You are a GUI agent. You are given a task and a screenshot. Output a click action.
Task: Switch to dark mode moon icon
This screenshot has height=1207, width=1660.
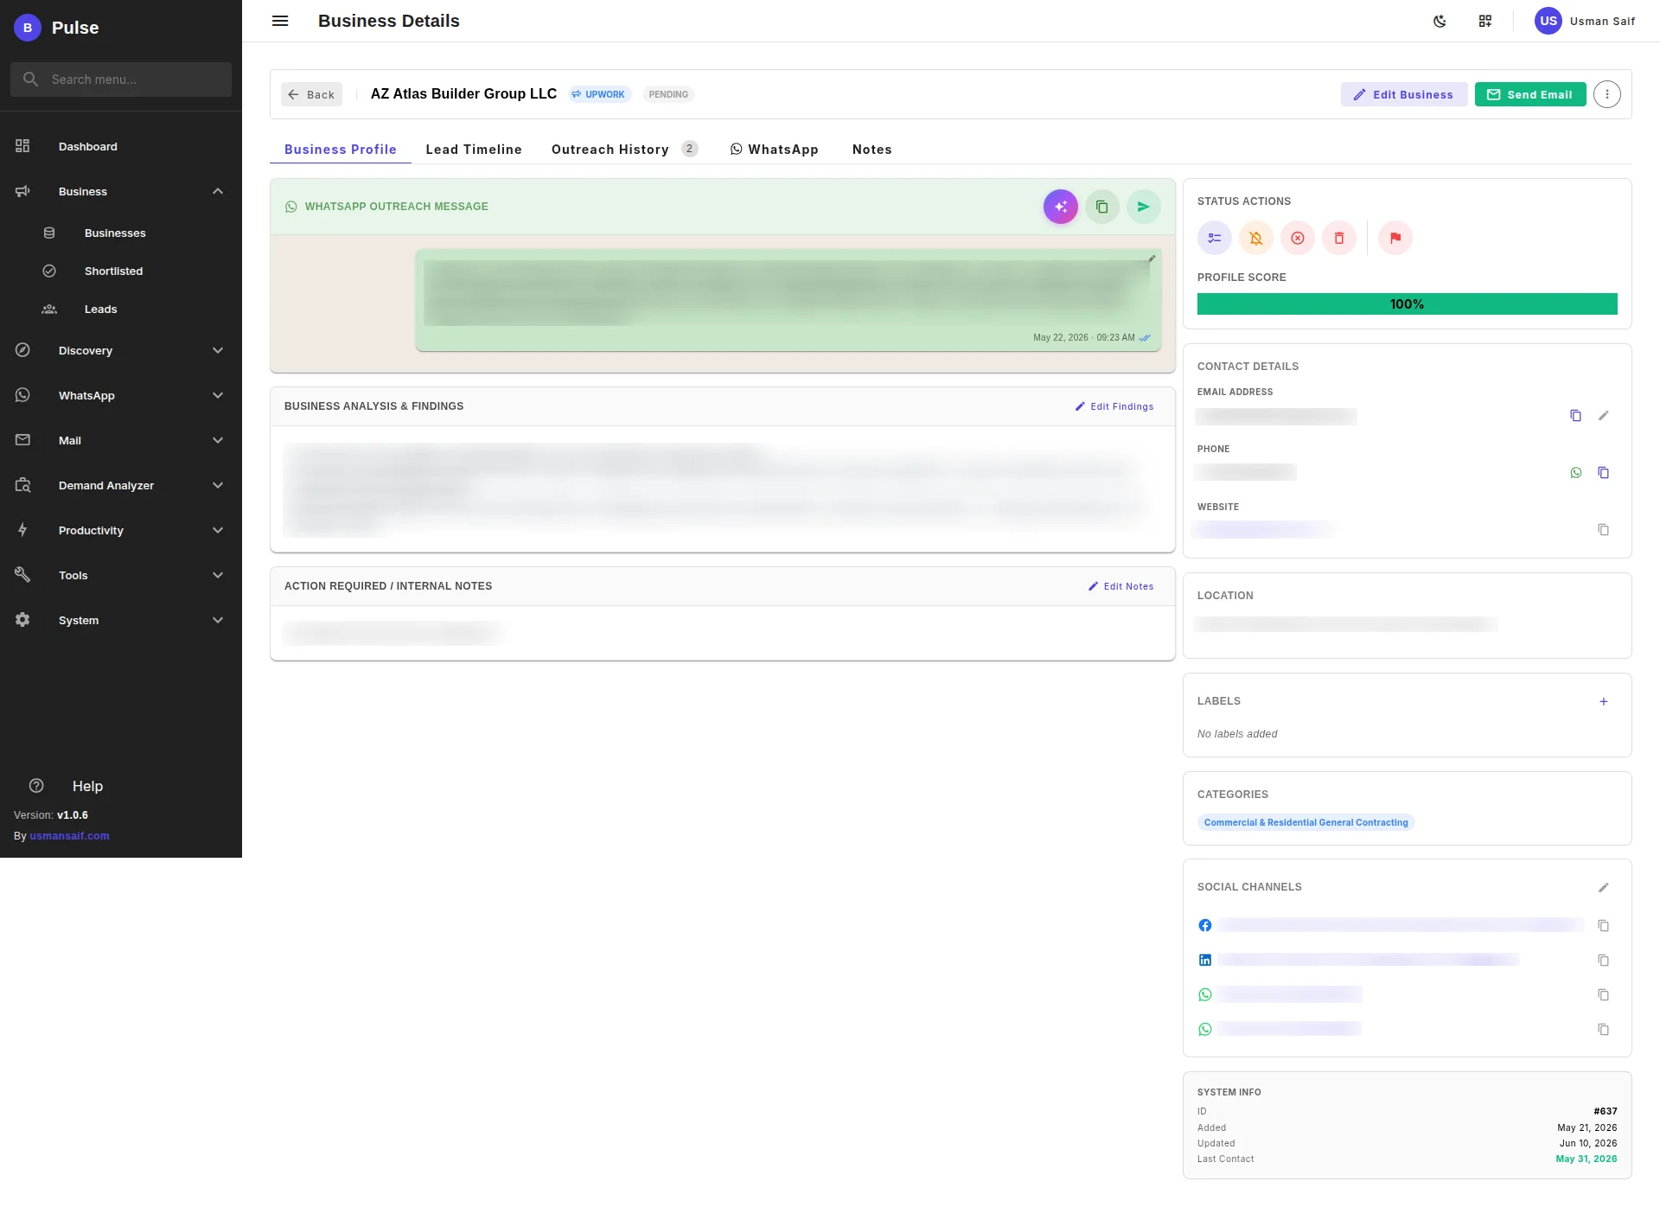[1440, 21]
